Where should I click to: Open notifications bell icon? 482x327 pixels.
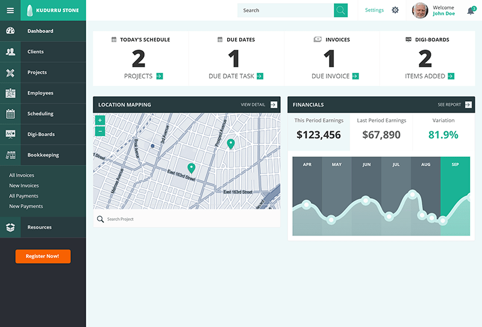tap(471, 11)
